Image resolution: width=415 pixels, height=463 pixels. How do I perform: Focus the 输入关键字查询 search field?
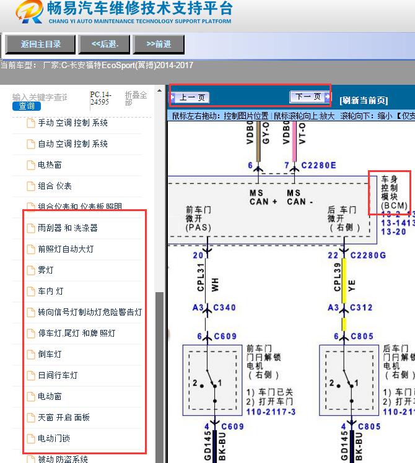point(40,97)
